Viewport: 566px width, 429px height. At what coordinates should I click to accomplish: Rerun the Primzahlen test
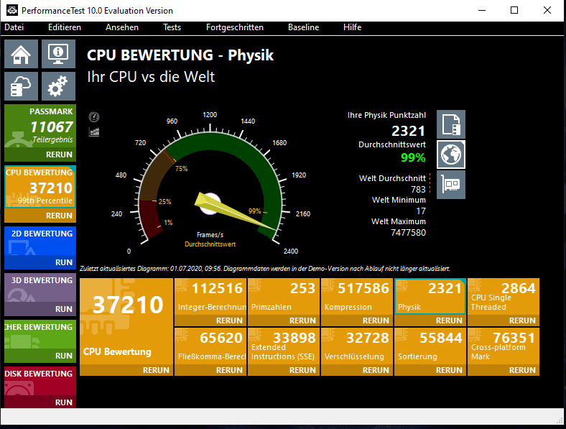click(302, 320)
